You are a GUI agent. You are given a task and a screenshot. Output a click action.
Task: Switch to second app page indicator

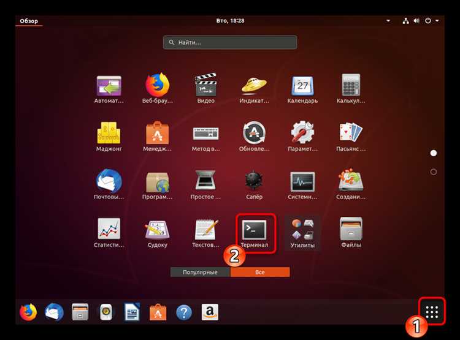[433, 172]
